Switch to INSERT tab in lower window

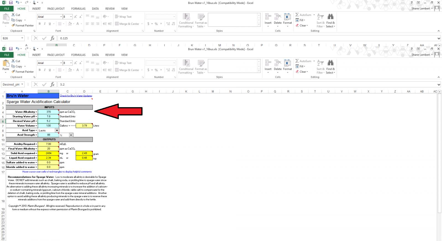(36, 55)
